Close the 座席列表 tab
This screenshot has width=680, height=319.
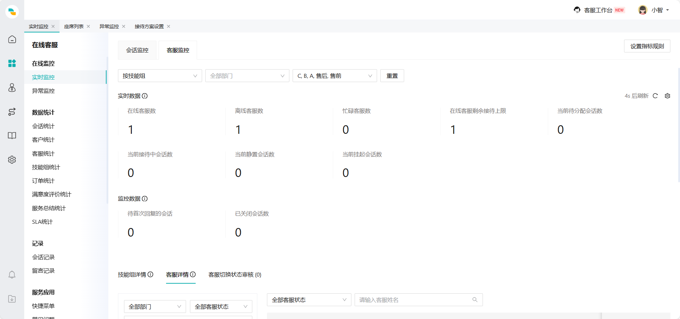tap(88, 26)
